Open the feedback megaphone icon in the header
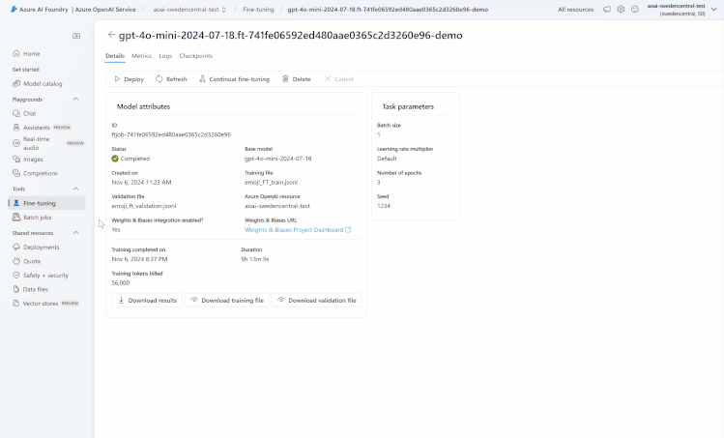 pyautogui.click(x=607, y=10)
